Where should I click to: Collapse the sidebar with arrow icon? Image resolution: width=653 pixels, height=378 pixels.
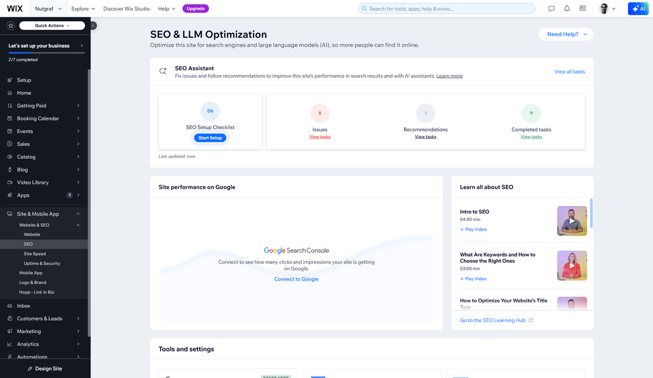click(x=94, y=26)
